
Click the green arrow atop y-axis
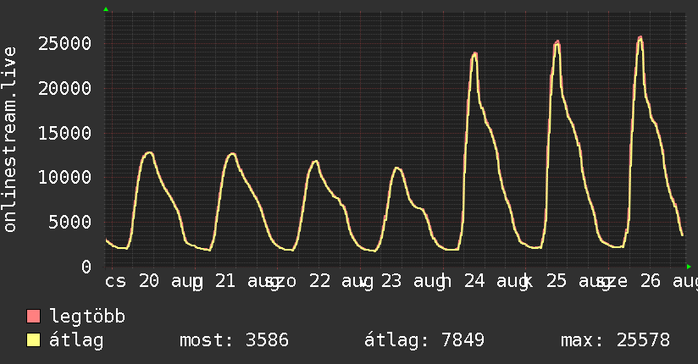click(106, 9)
